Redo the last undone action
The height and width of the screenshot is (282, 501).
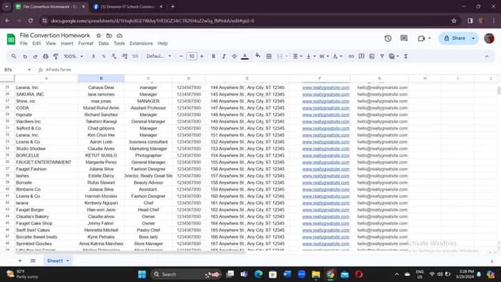coord(35,56)
